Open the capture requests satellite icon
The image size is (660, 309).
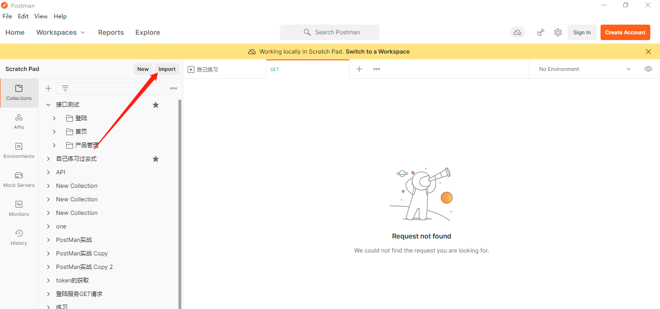pyautogui.click(x=541, y=32)
